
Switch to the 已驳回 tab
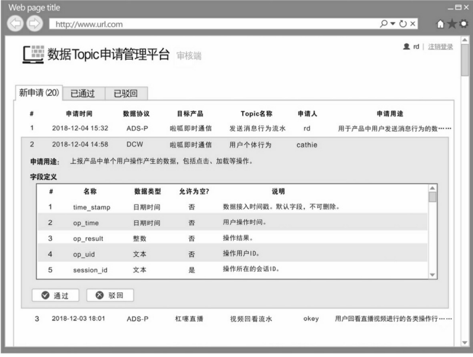[x=126, y=93]
